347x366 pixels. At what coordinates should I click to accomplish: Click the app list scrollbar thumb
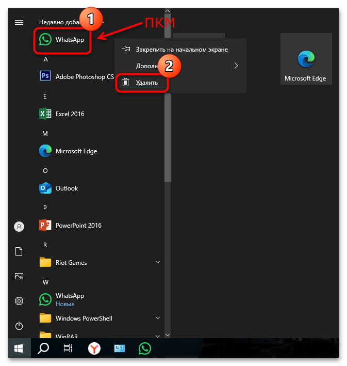[x=168, y=138]
